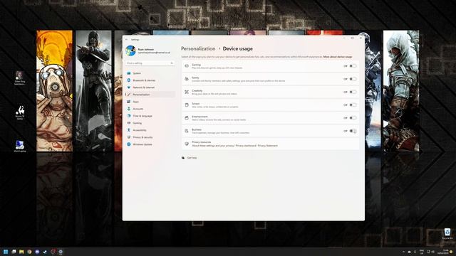Open Chrome from the taskbar

[29, 252]
